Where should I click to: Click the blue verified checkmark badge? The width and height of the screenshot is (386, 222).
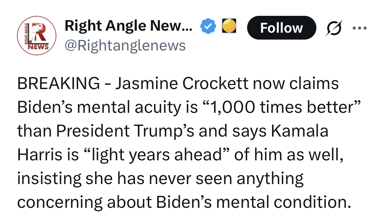[x=208, y=27]
